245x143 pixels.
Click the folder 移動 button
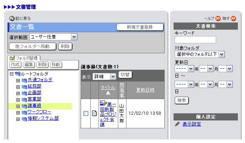[56, 65]
